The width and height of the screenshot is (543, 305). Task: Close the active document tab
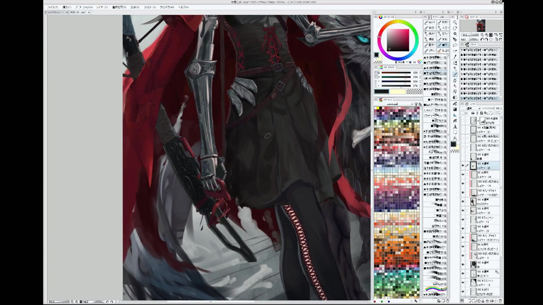[x=89, y=12]
